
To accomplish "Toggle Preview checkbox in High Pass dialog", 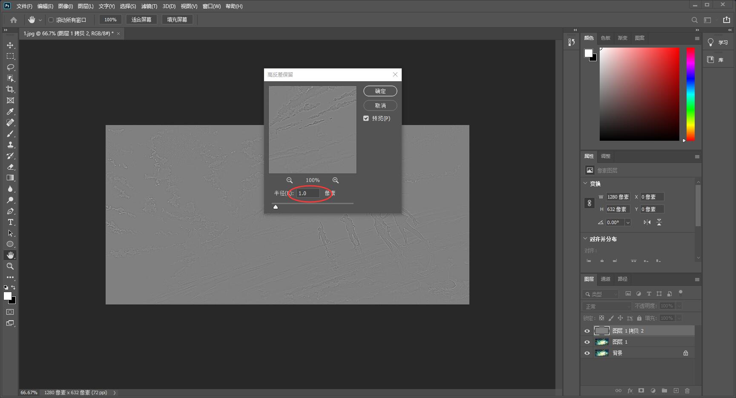I will click(366, 118).
